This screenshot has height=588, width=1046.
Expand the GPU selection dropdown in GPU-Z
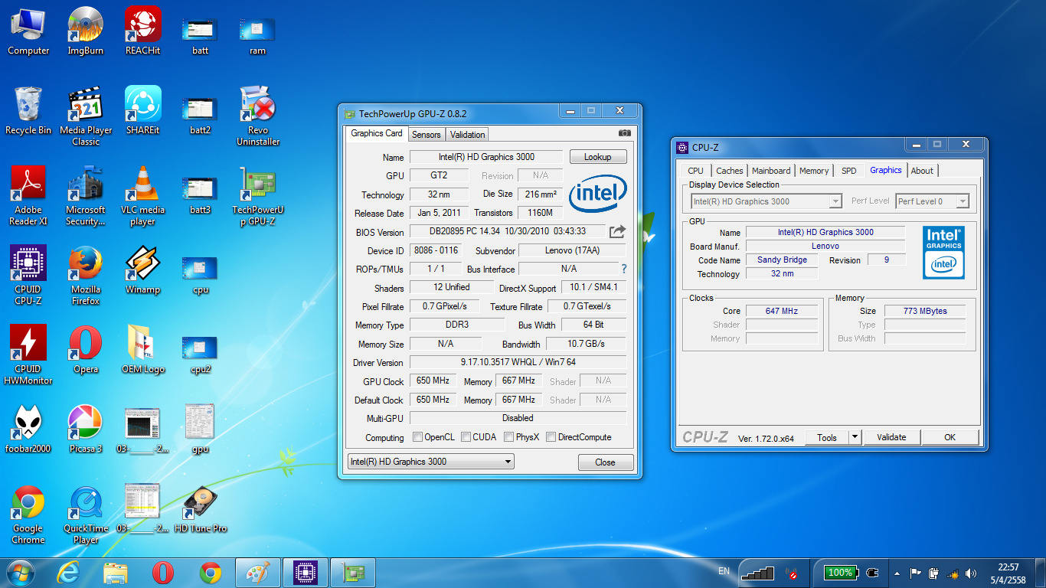pos(508,462)
